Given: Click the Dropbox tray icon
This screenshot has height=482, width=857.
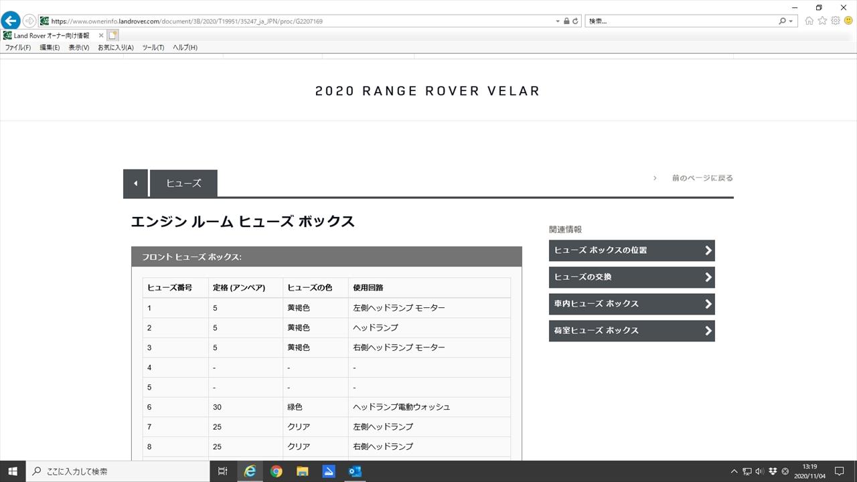Looking at the screenshot, I should [x=773, y=471].
